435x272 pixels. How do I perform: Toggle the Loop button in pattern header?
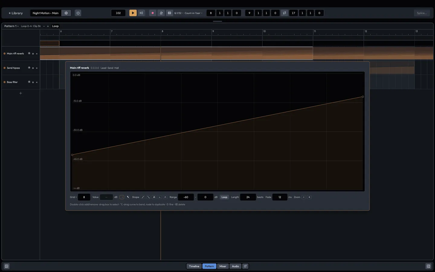55,26
